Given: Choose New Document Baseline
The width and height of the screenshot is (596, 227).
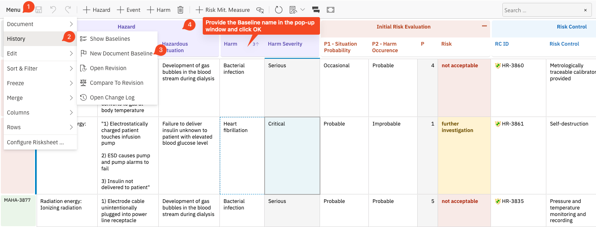Looking at the screenshot, I should coord(117,53).
